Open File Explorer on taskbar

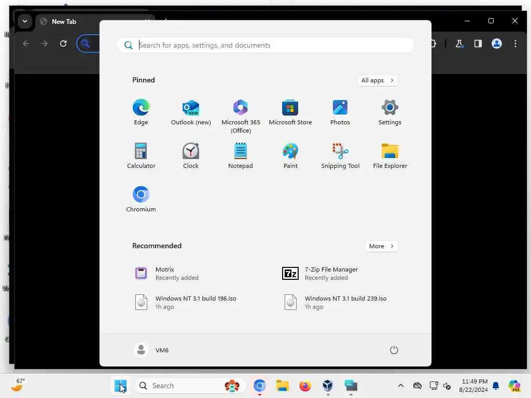pos(282,386)
